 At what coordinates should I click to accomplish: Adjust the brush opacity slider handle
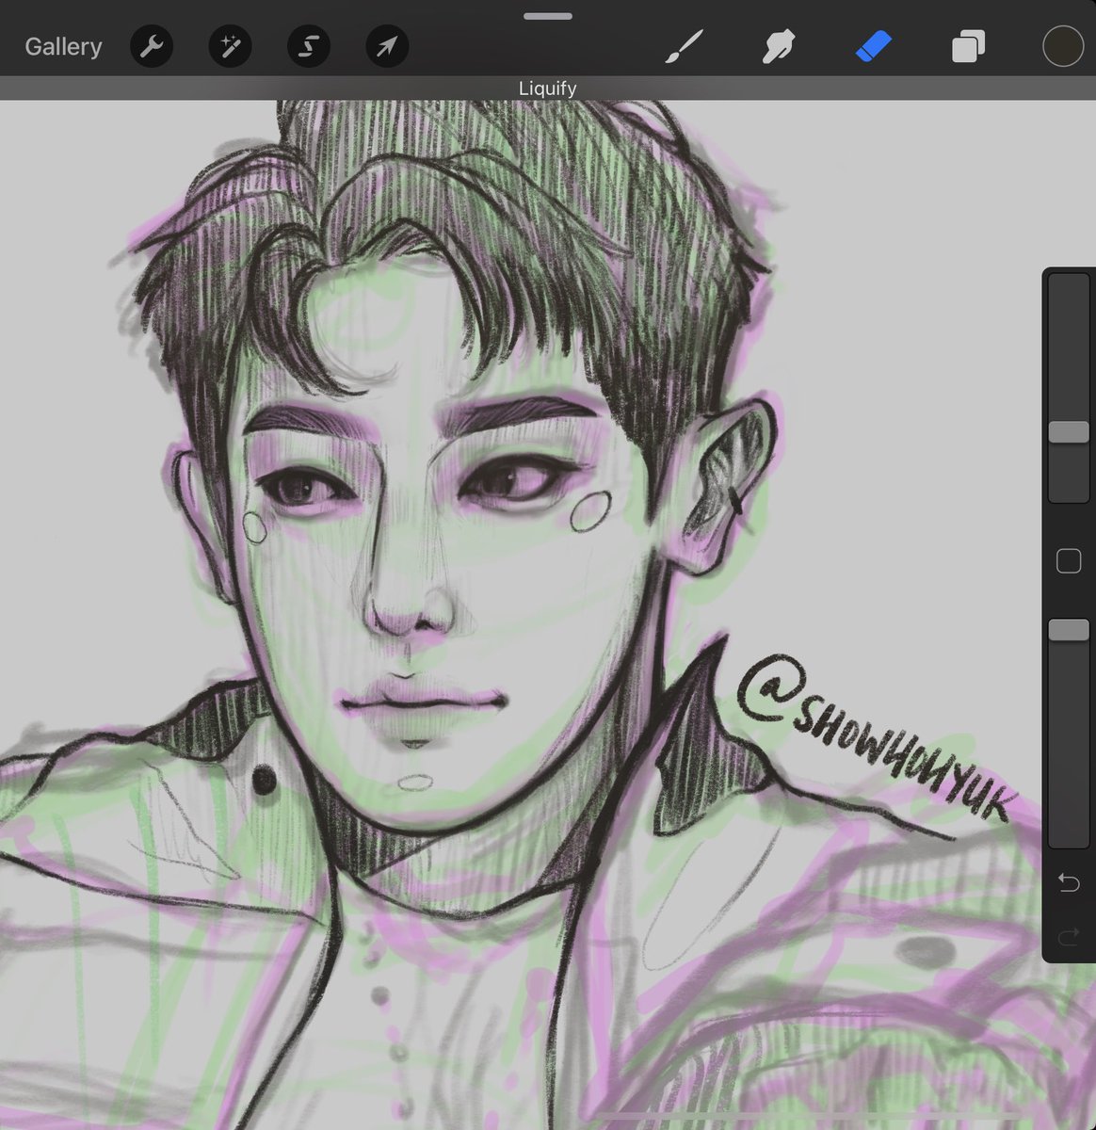(x=1069, y=630)
